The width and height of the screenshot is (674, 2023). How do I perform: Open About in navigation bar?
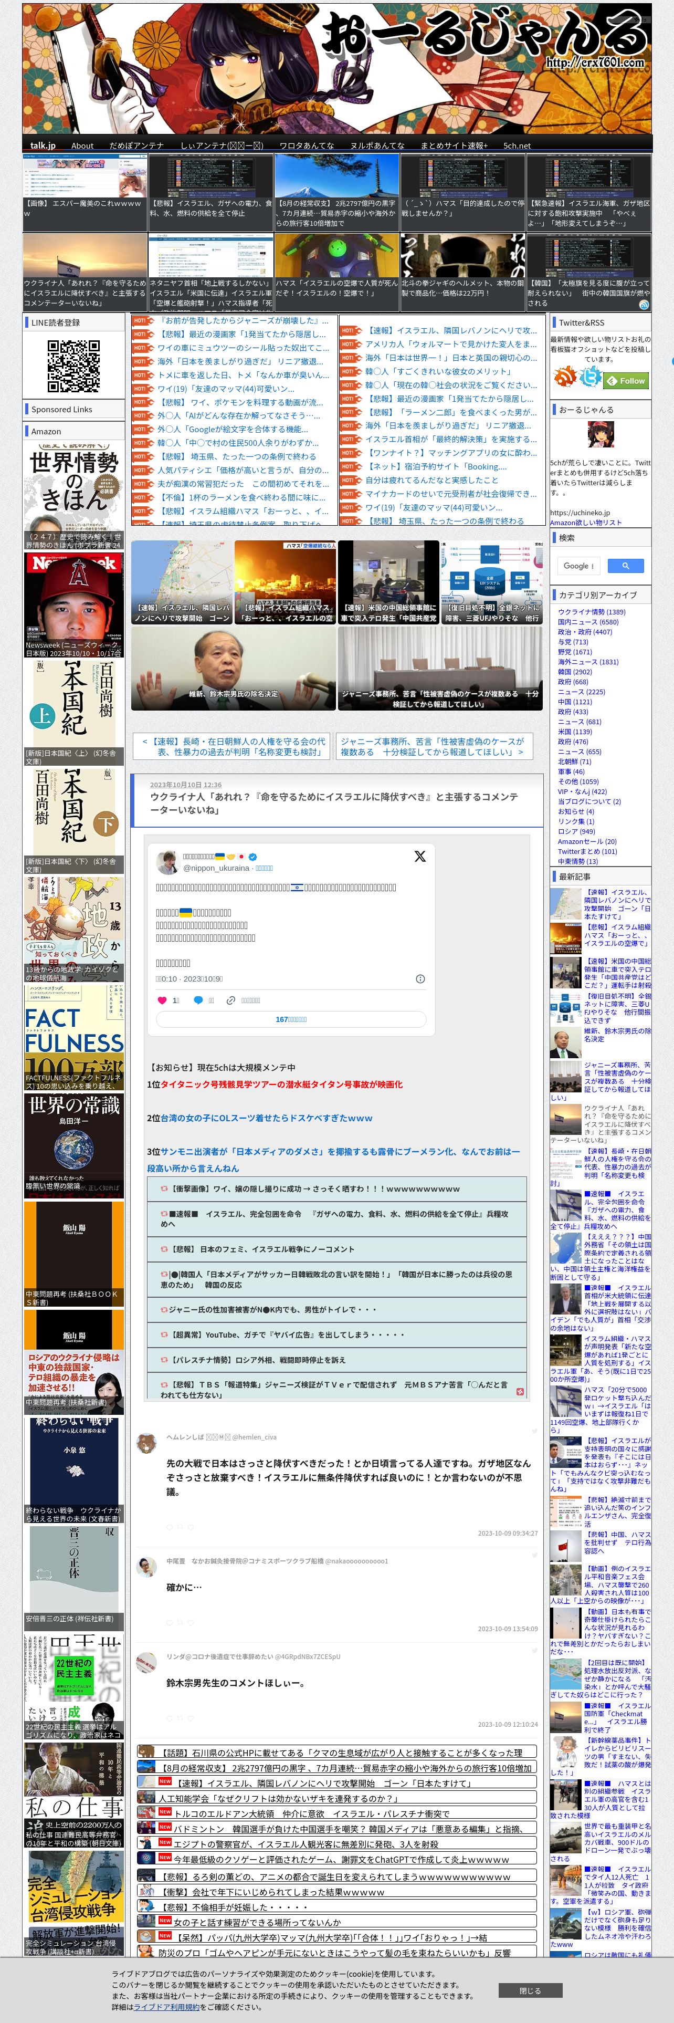[82, 145]
